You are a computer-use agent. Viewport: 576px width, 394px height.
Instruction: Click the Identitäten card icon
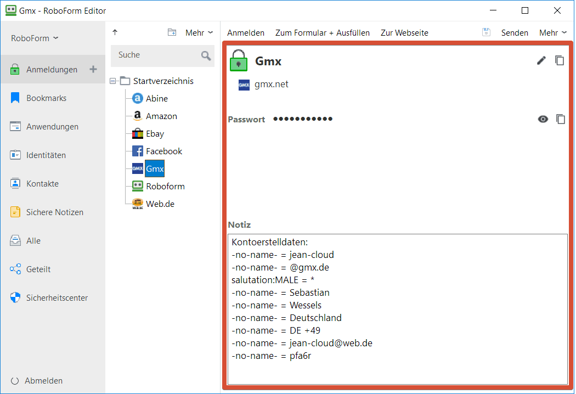click(x=15, y=155)
